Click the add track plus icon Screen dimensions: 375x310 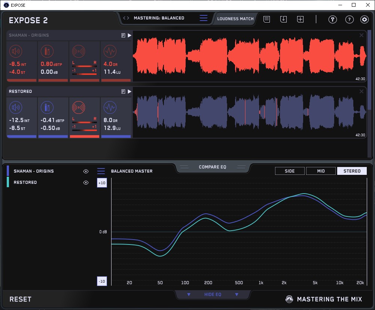tap(300, 19)
